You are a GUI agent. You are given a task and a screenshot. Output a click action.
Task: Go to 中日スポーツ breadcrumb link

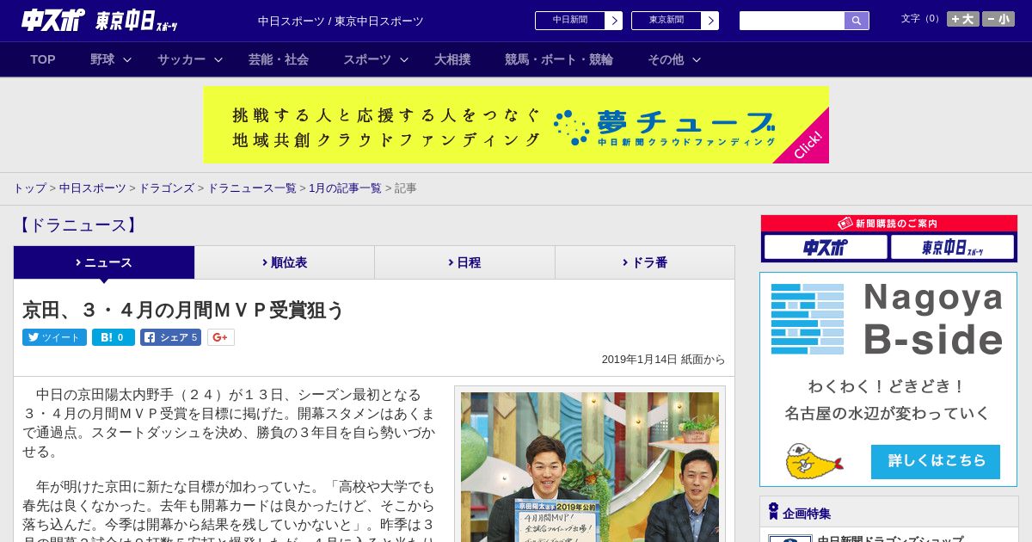pyautogui.click(x=93, y=188)
